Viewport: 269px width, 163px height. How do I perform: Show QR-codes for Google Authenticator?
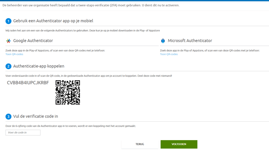click(x=14, y=54)
